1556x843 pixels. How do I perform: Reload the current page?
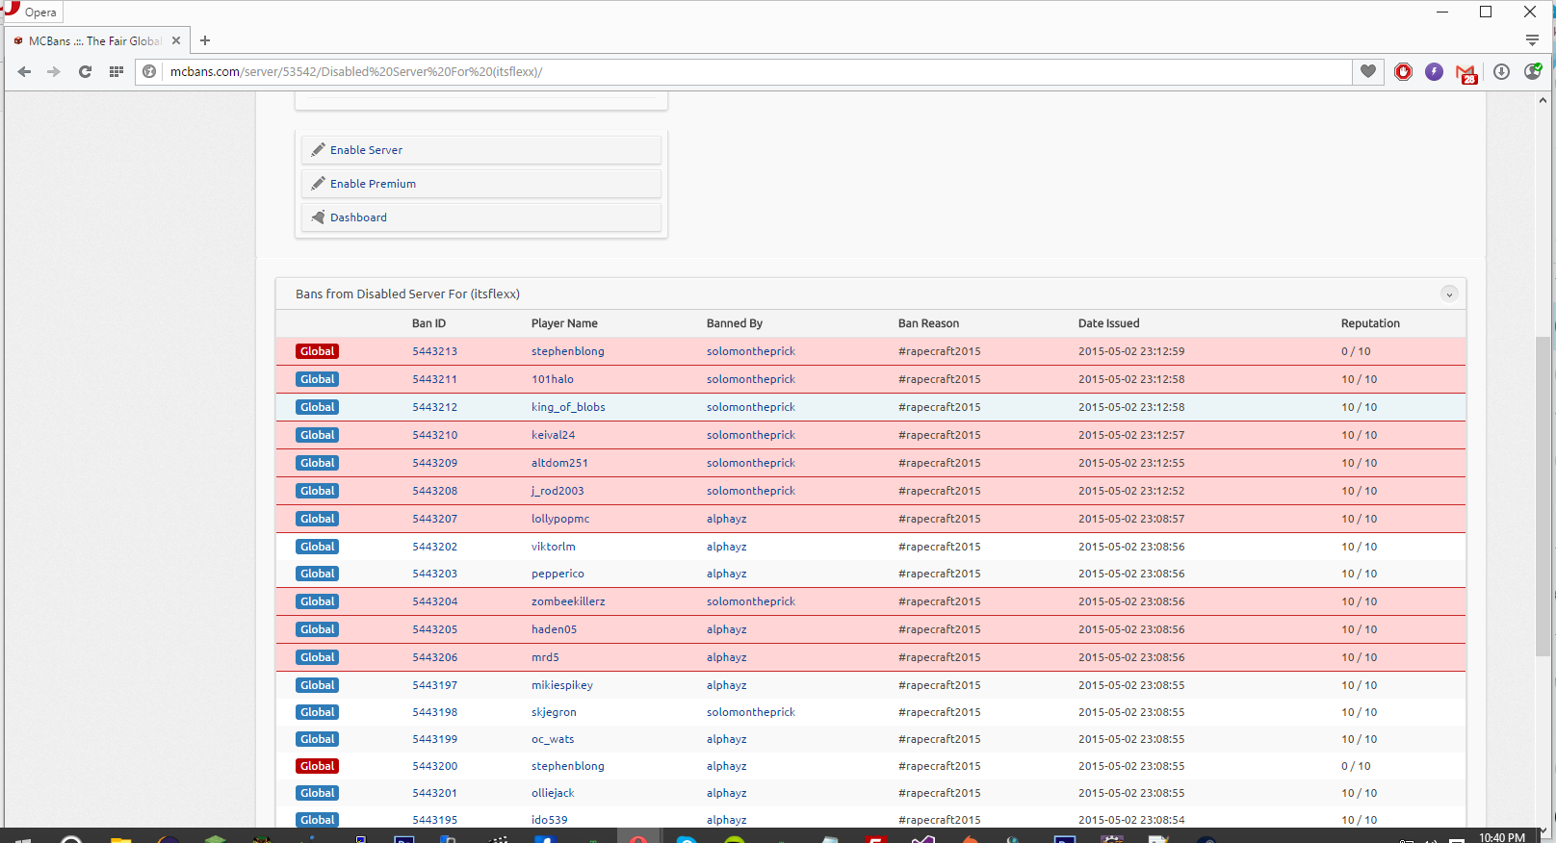85,71
